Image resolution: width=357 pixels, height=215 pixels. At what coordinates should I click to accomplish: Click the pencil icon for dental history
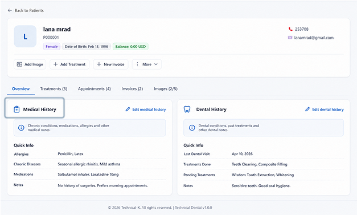coord(307,109)
